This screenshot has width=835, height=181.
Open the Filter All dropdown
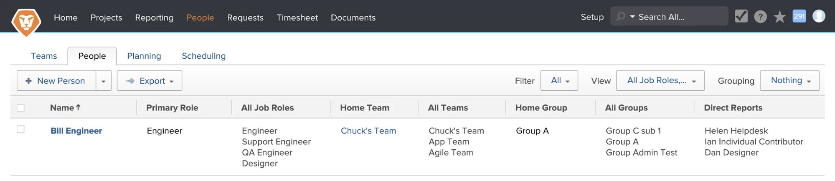(x=559, y=81)
